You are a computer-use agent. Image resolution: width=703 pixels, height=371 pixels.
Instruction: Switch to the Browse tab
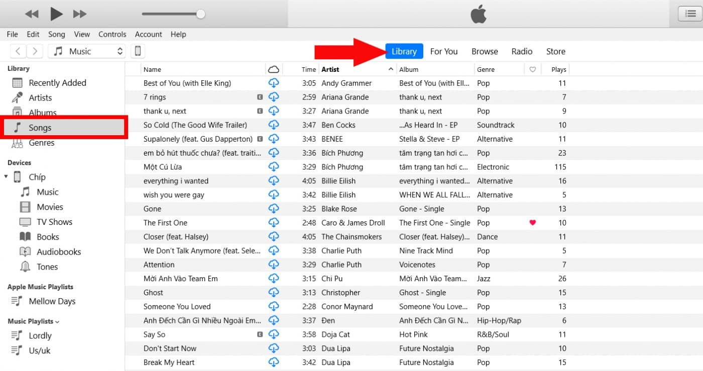pos(484,51)
